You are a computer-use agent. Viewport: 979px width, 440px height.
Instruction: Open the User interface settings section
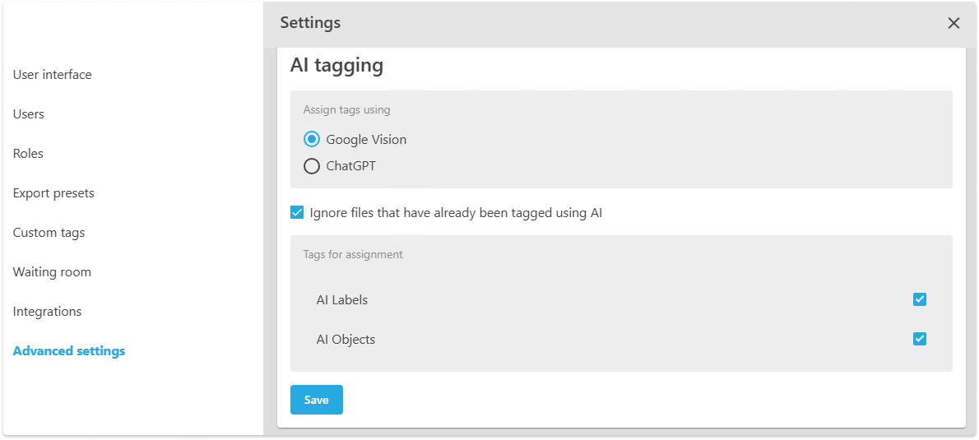pos(53,75)
